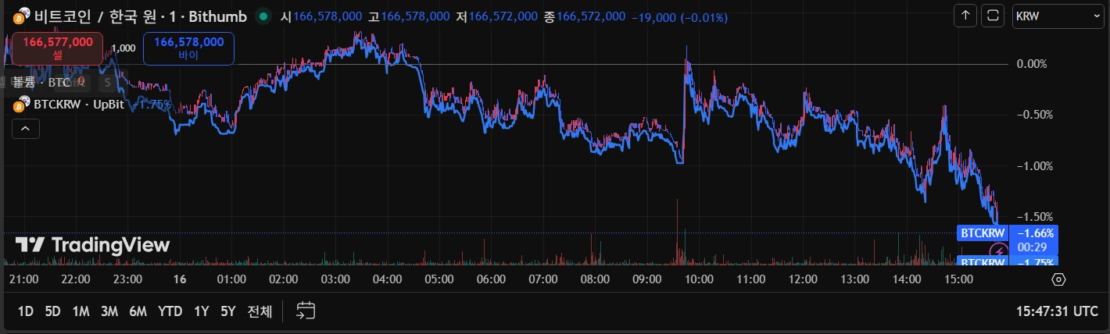Screen dimensions: 1110x334
Task: Open chart settings hexagon gear icon
Action: (x=1058, y=279)
